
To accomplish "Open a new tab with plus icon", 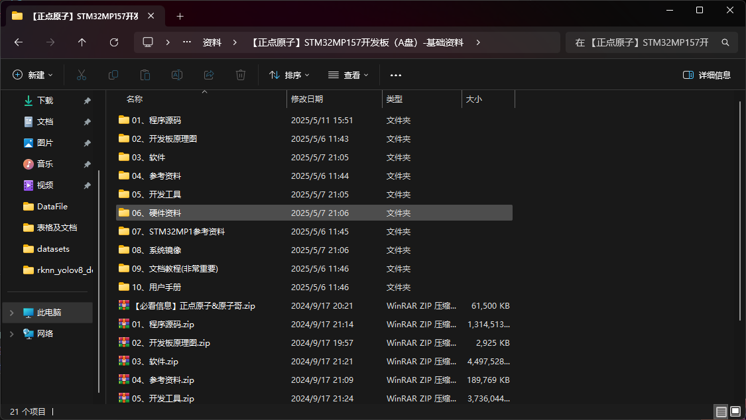I will [180, 16].
